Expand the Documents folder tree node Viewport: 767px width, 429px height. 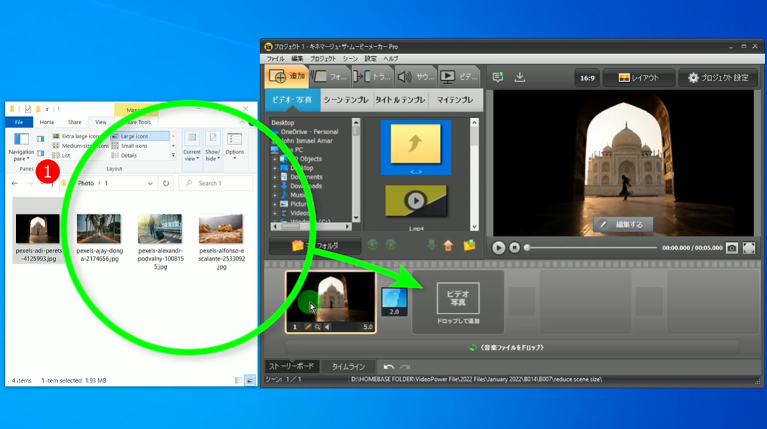coord(275,177)
